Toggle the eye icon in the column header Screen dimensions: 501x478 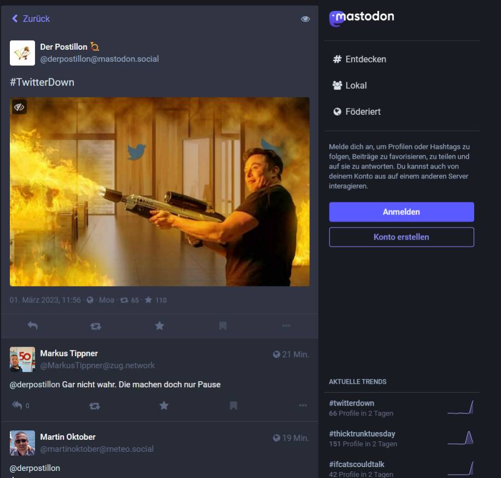305,19
